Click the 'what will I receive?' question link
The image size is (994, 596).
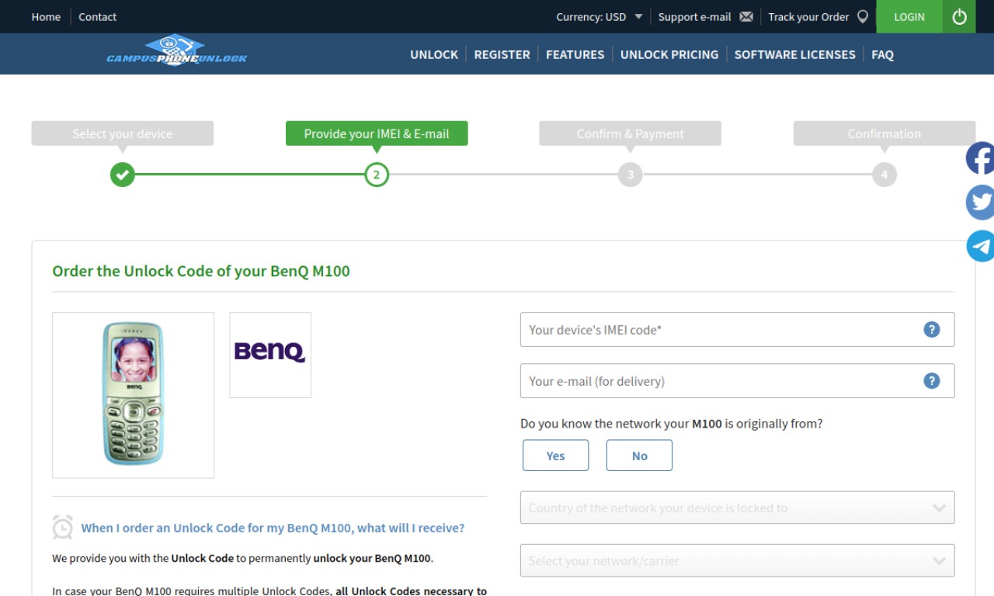click(273, 528)
